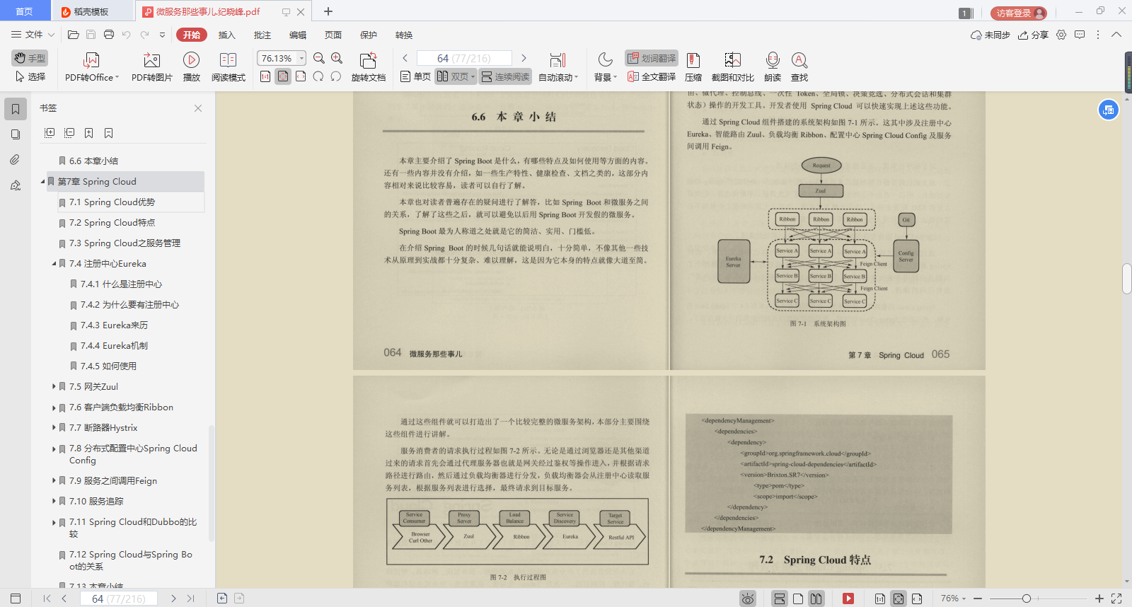The height and width of the screenshot is (607, 1132).
Task: Jump to last page in status bar
Action: pyautogui.click(x=190, y=599)
